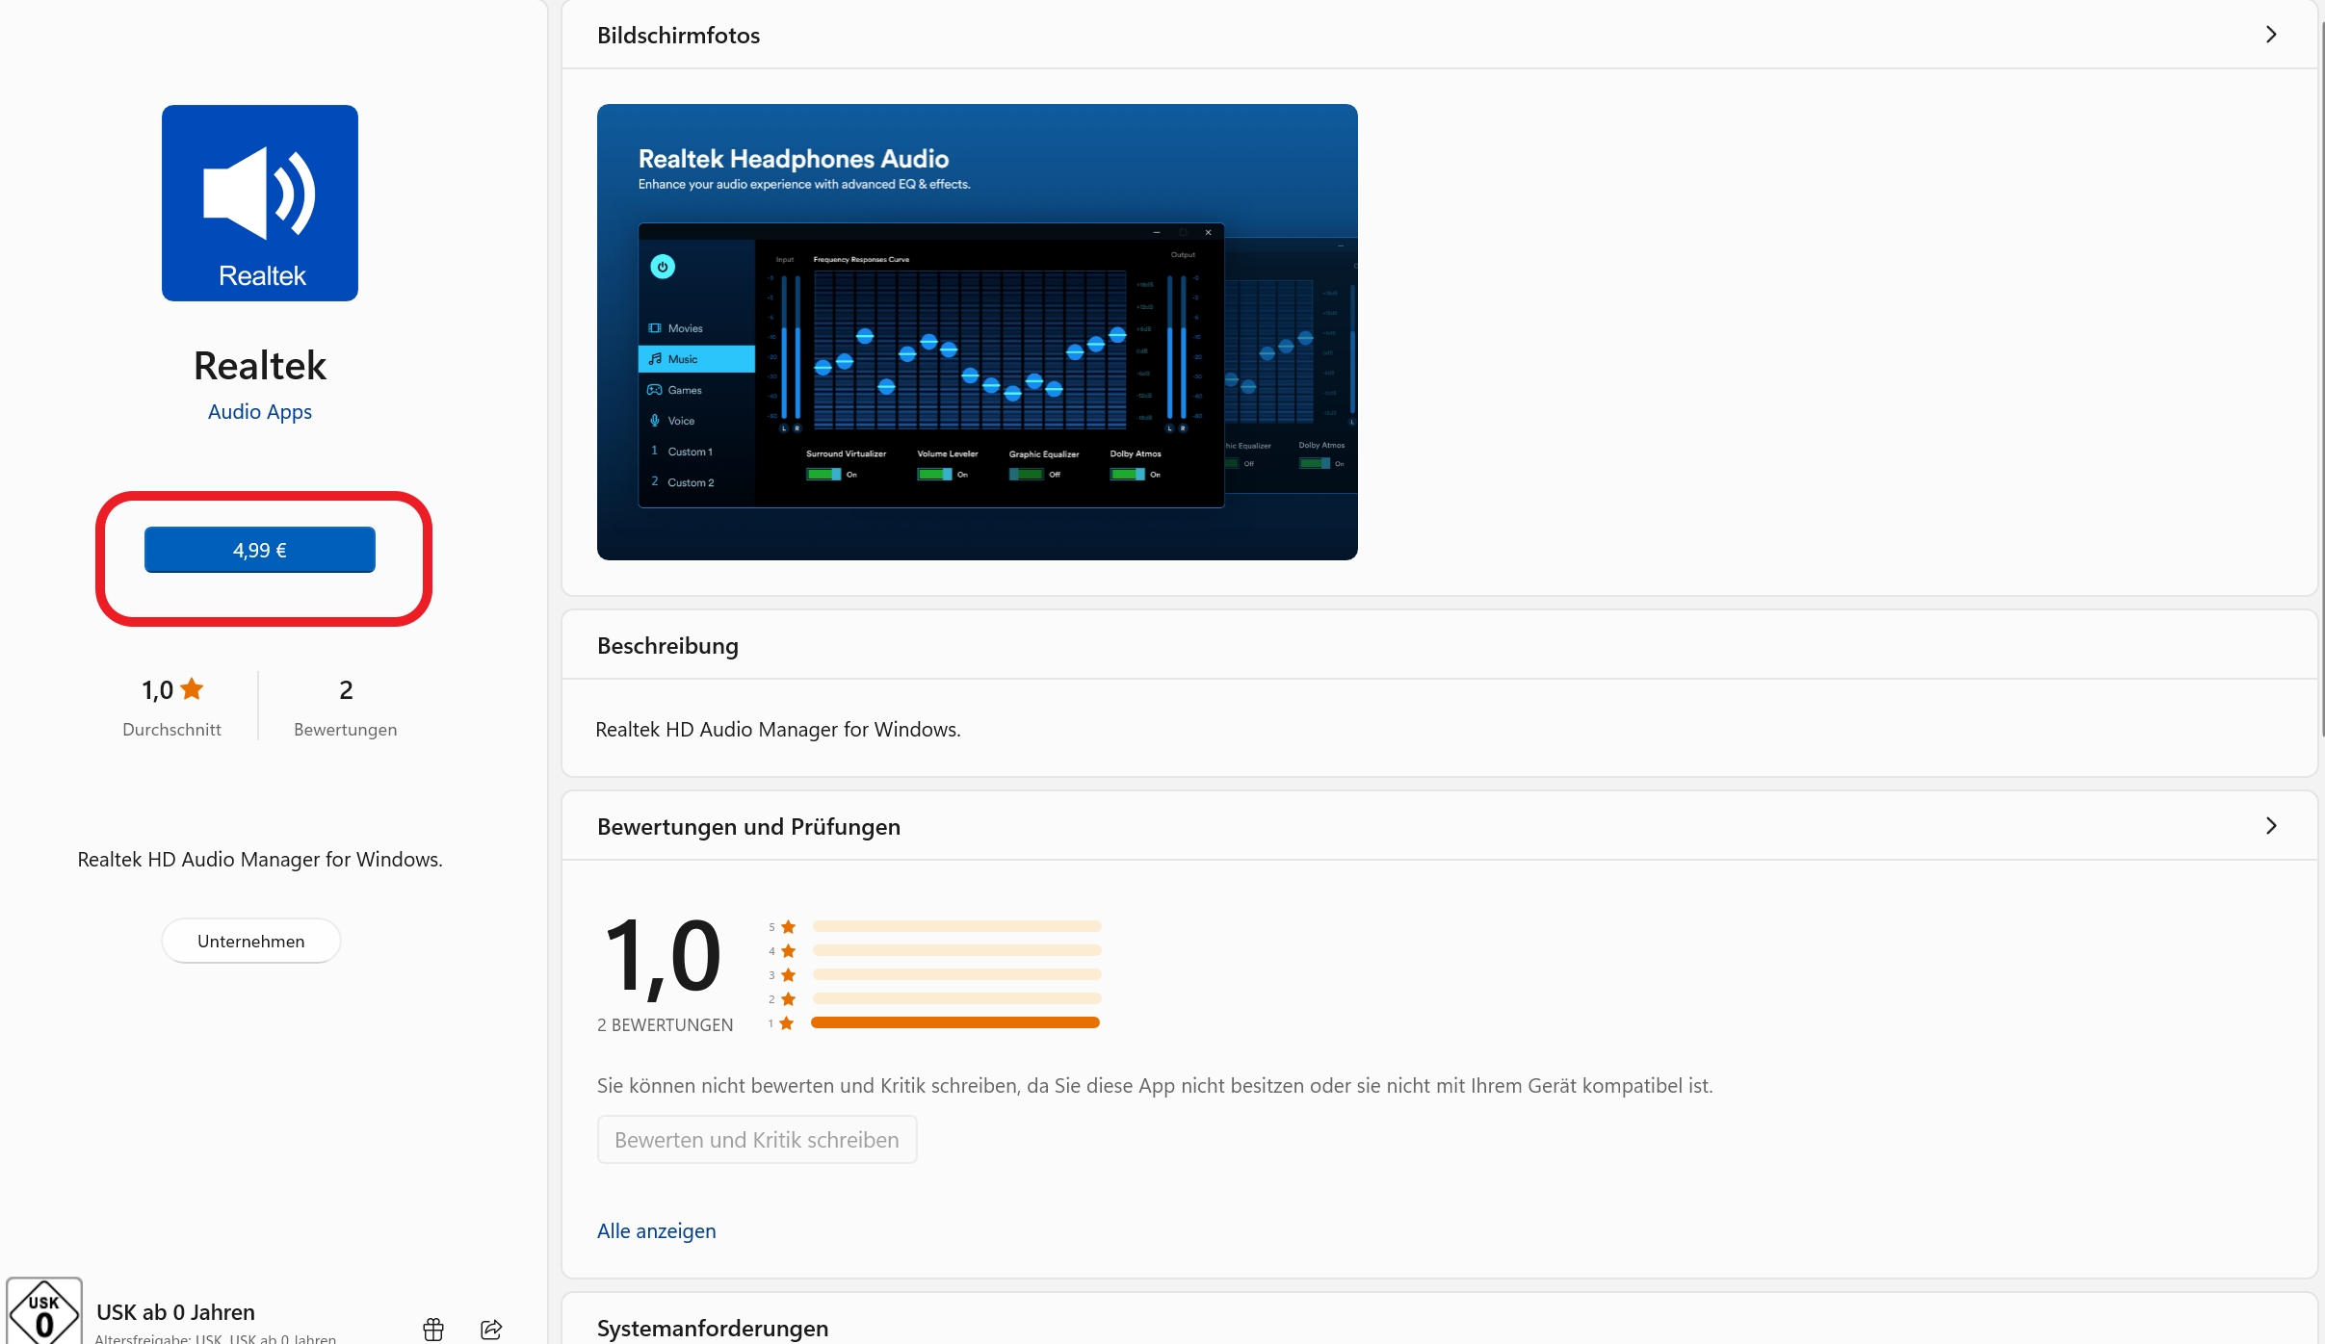The width and height of the screenshot is (2325, 1344).
Task: Click the gift icon to buy as present
Action: (433, 1330)
